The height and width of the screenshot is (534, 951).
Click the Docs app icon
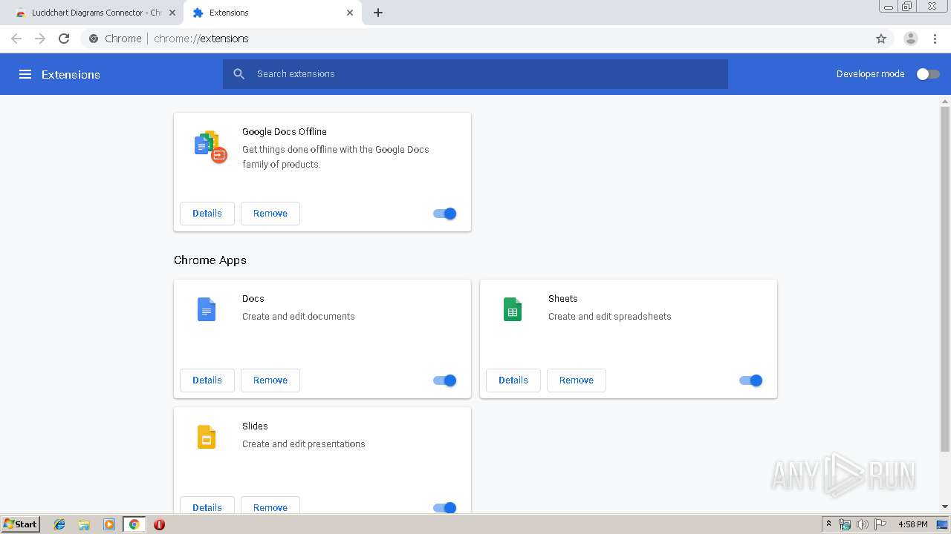click(207, 309)
